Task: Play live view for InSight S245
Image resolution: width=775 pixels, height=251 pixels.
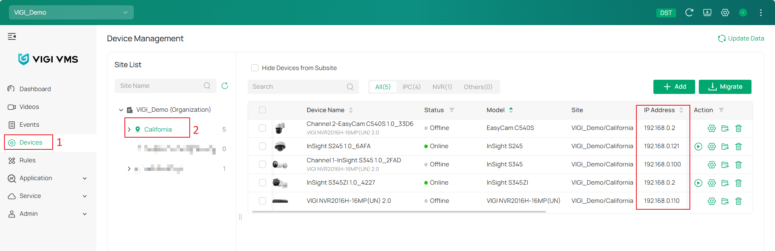Action: coord(698,147)
